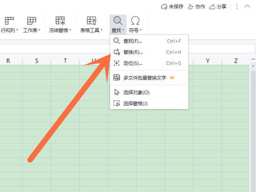Click the dashed selection pane icon
Image resolution: width=256 pixels, height=192 pixels.
pos(117,103)
